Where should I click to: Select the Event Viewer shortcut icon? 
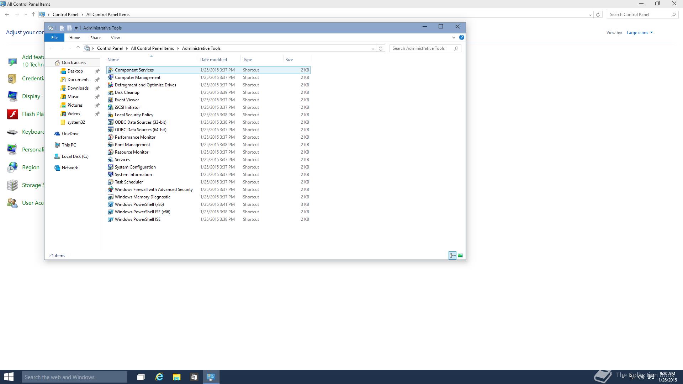tap(110, 100)
